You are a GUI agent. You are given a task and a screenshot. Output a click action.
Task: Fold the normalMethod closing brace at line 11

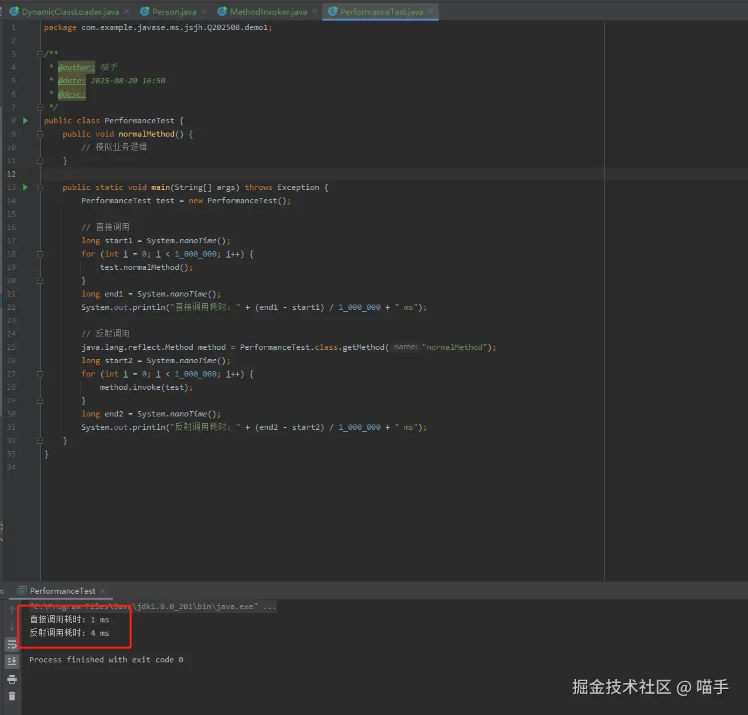point(40,161)
